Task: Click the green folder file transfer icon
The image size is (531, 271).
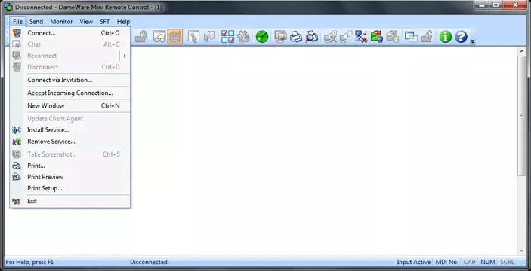Action: coord(377,36)
